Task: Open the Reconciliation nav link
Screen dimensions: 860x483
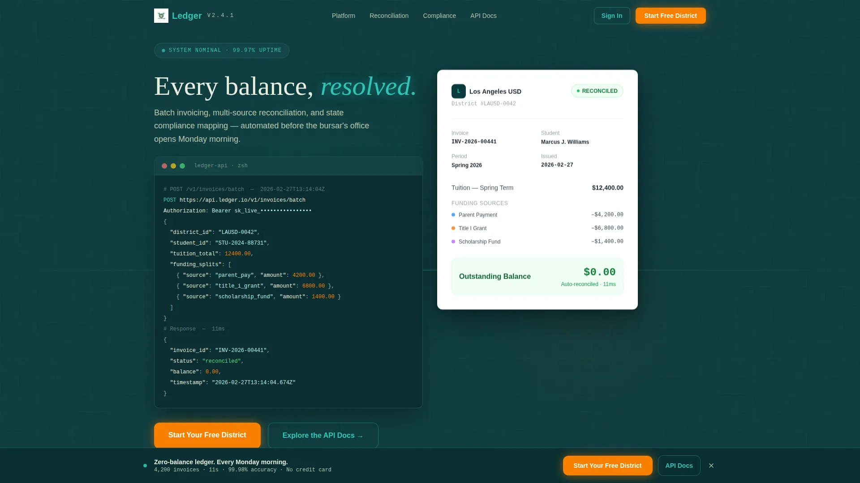Action: 389,16
